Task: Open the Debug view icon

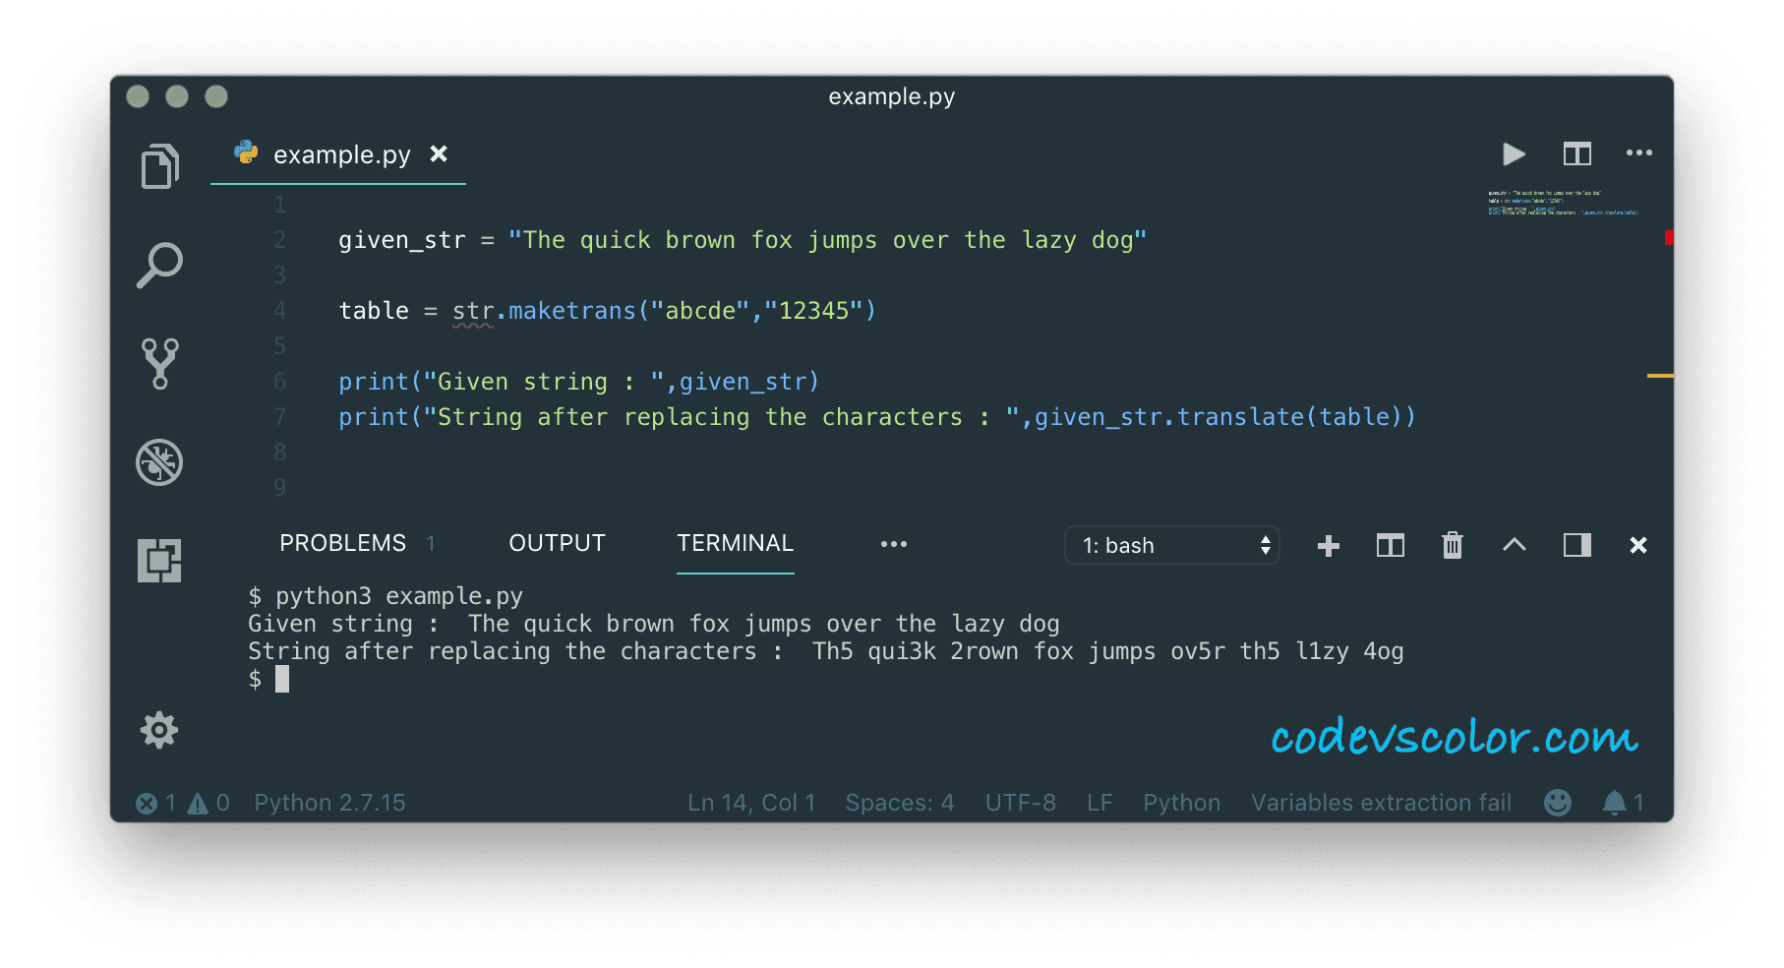Action: pos(159,462)
